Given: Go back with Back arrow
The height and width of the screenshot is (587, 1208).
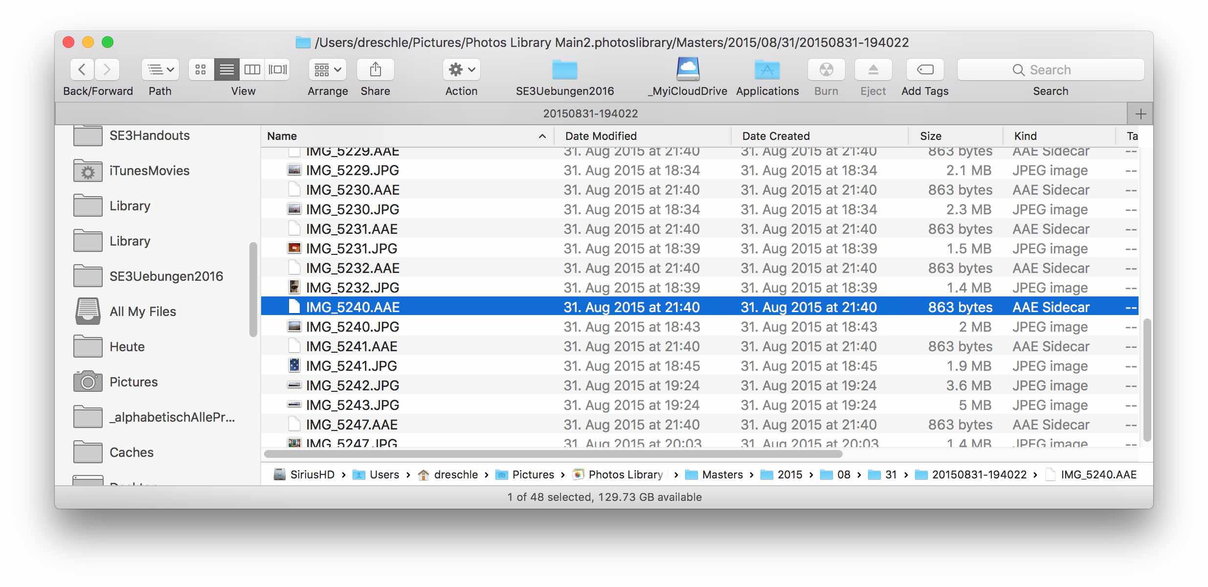Looking at the screenshot, I should [82, 69].
